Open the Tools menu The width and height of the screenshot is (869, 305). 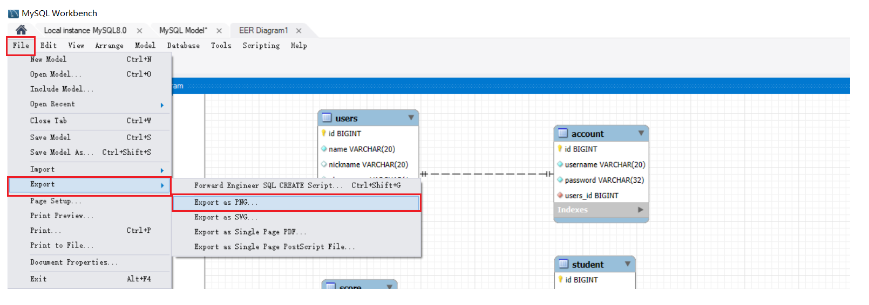221,46
